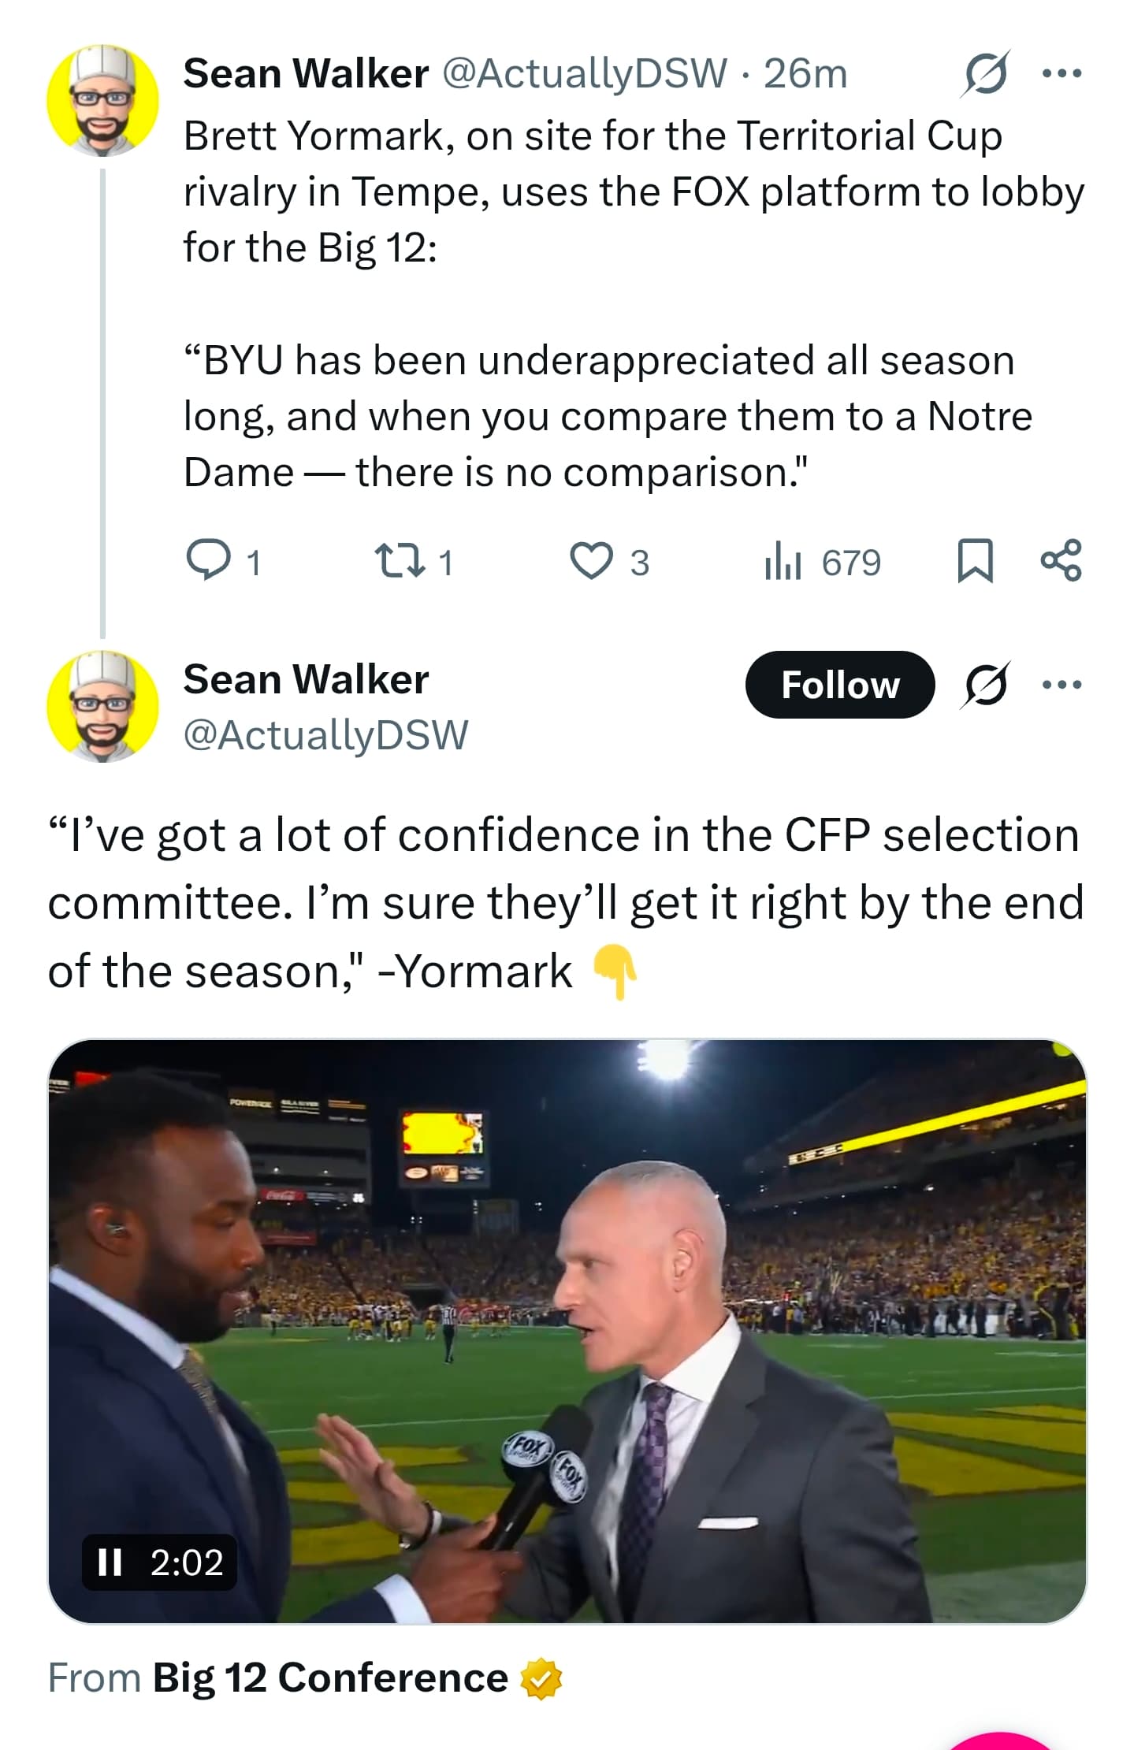Screen dimensions: 1134x1750
Task: Follow Sean Walker
Action: (839, 685)
